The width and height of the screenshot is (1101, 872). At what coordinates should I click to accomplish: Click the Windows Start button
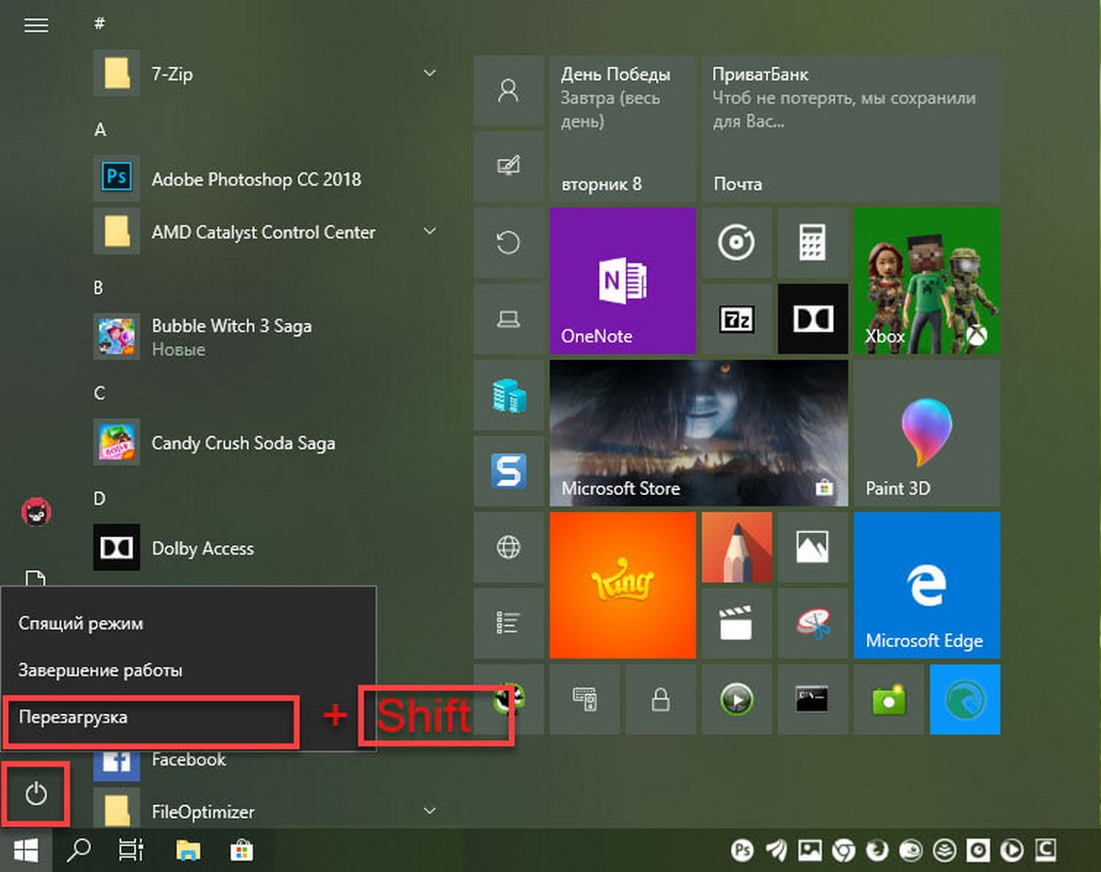pyautogui.click(x=26, y=851)
